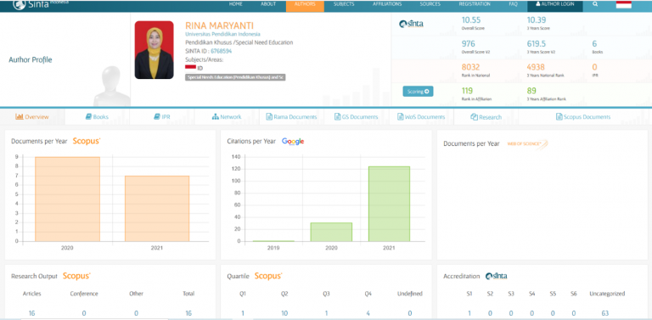Click the Q2 quartile count 10
This screenshot has height=320, width=652.
point(284,313)
